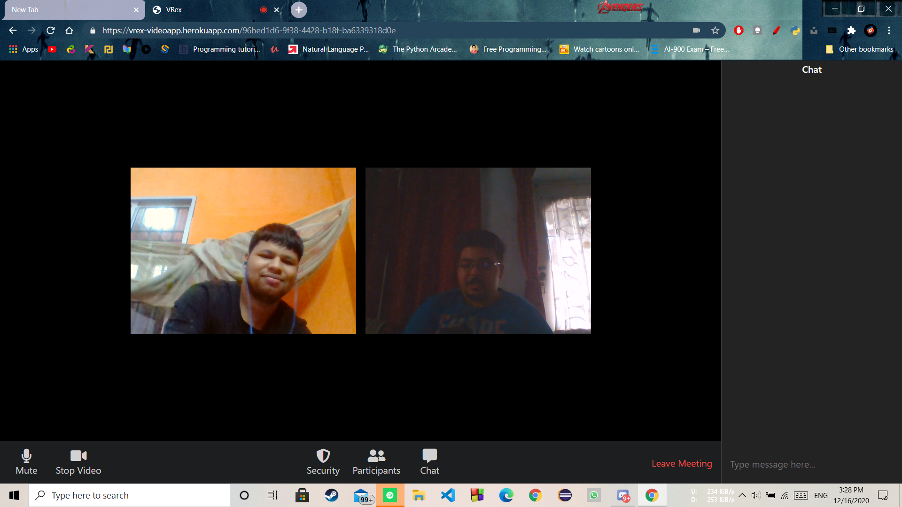Click the Type message here field

click(810, 464)
